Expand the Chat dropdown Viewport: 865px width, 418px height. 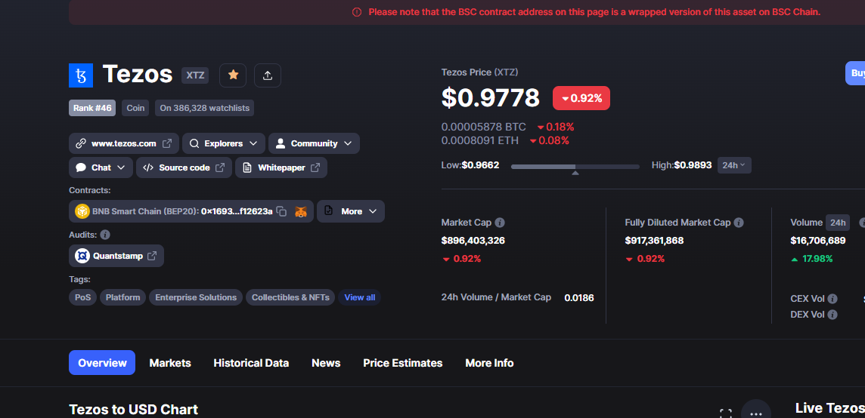point(101,168)
